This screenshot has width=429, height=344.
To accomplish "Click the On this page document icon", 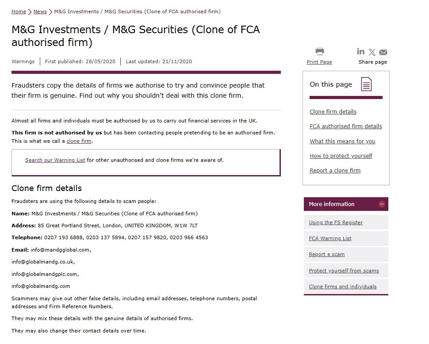I will [366, 84].
